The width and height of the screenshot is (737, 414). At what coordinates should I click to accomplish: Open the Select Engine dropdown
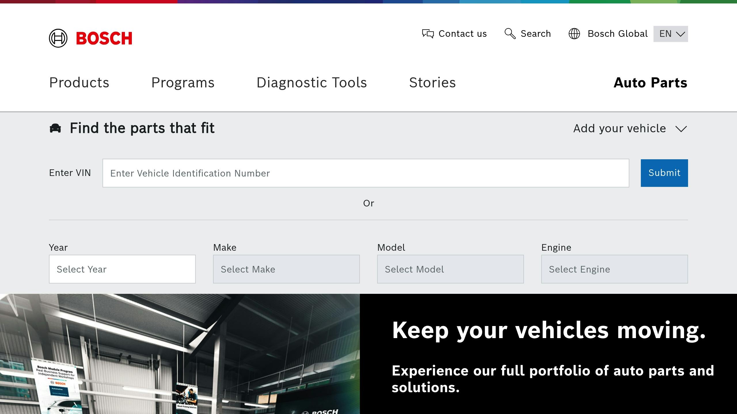(x=615, y=269)
